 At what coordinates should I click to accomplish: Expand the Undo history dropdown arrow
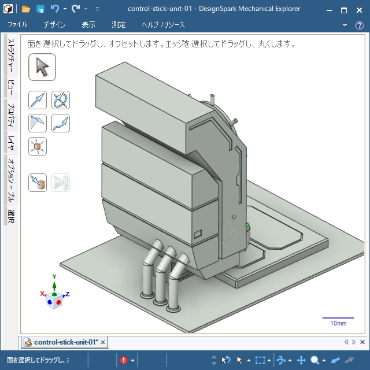(65, 9)
